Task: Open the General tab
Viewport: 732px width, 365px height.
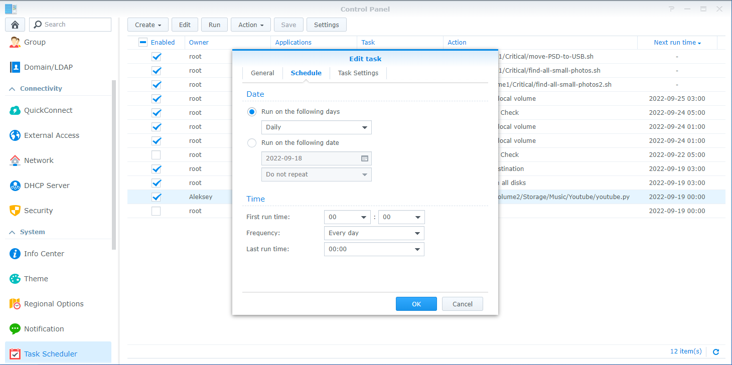Action: 262,73
